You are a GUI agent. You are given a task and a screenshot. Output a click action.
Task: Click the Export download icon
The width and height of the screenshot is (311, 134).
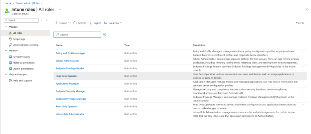pos(91,23)
